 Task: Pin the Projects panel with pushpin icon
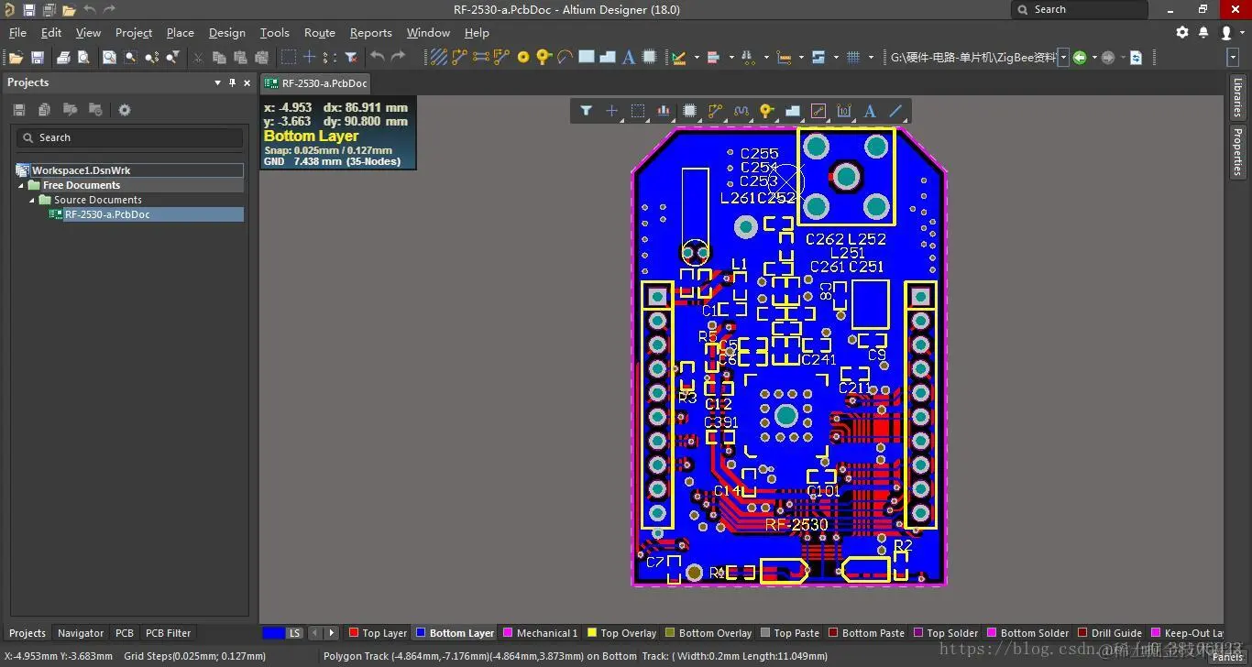click(x=232, y=82)
